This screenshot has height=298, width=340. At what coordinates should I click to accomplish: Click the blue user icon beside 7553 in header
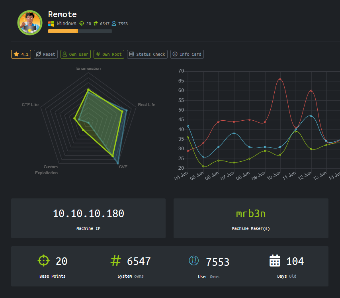pos(114,24)
